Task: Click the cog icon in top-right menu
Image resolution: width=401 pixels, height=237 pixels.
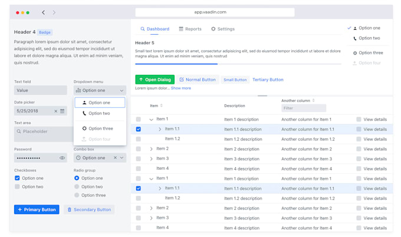Action: coord(355,53)
